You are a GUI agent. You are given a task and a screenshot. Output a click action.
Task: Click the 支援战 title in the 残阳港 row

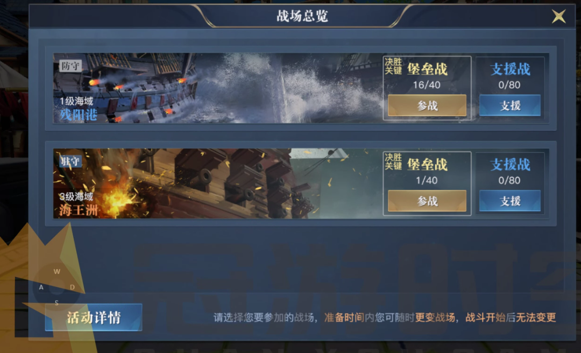(510, 69)
